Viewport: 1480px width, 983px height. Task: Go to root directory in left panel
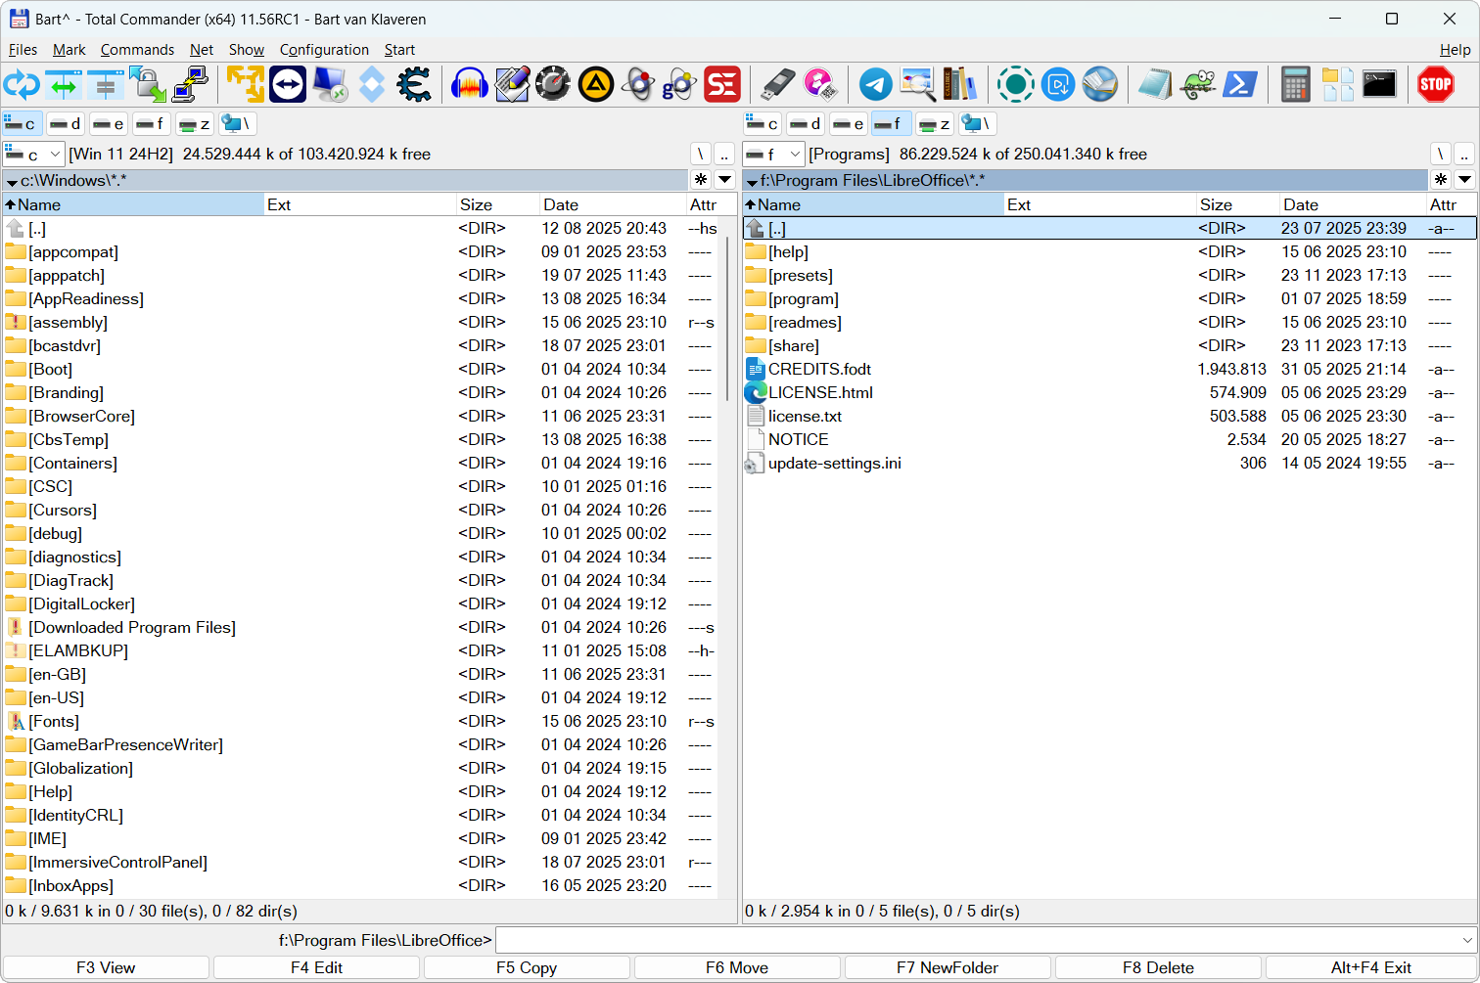pyautogui.click(x=701, y=155)
